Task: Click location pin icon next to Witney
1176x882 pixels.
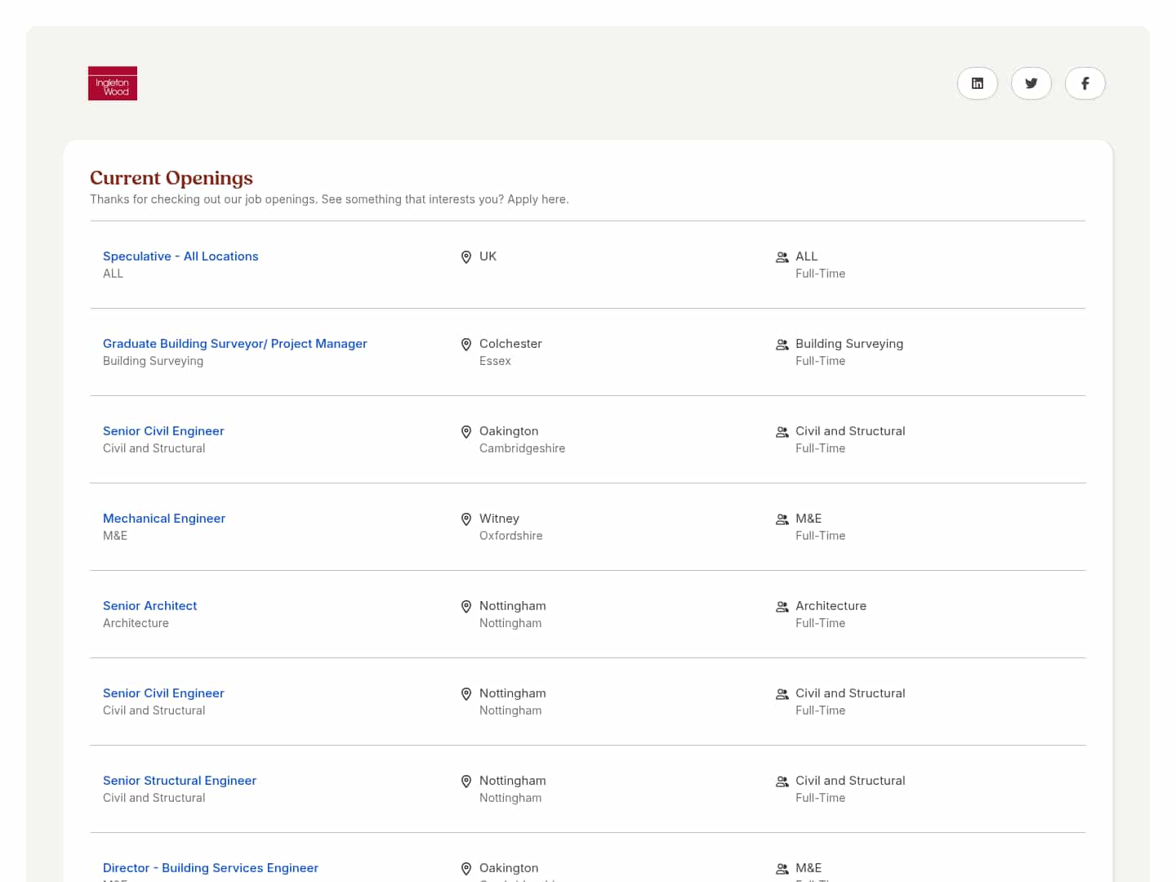Action: (466, 519)
